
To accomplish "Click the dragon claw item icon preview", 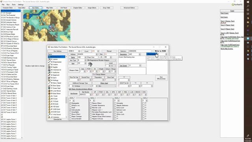I will click(90, 64).
